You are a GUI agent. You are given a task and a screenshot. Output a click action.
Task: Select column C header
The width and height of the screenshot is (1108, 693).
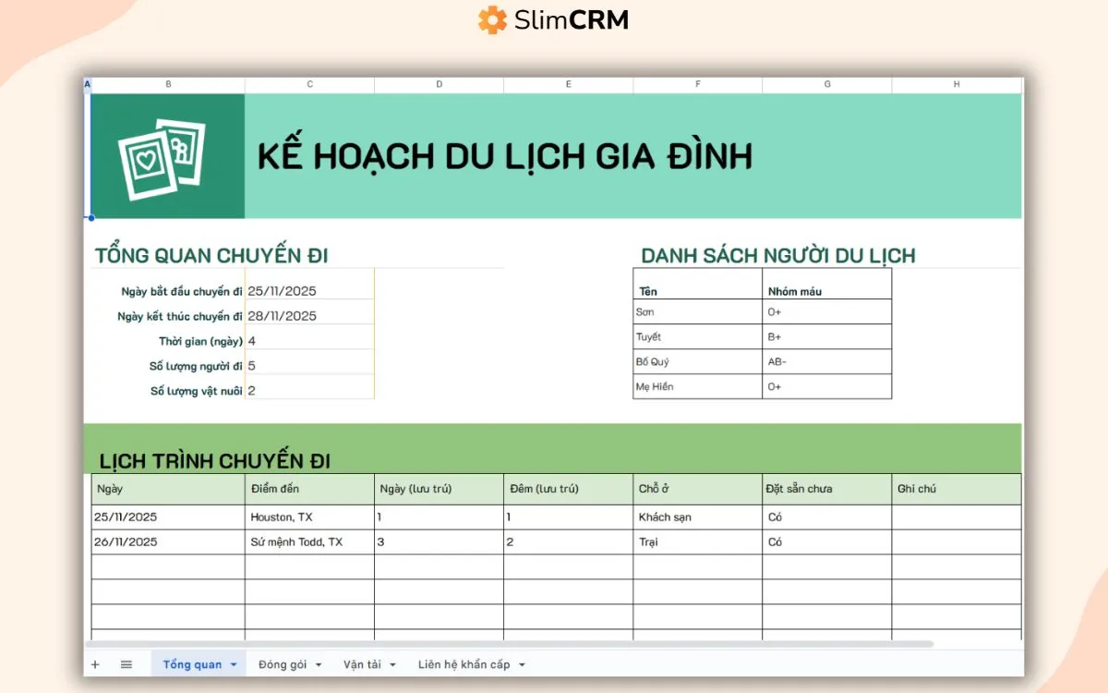tap(309, 84)
